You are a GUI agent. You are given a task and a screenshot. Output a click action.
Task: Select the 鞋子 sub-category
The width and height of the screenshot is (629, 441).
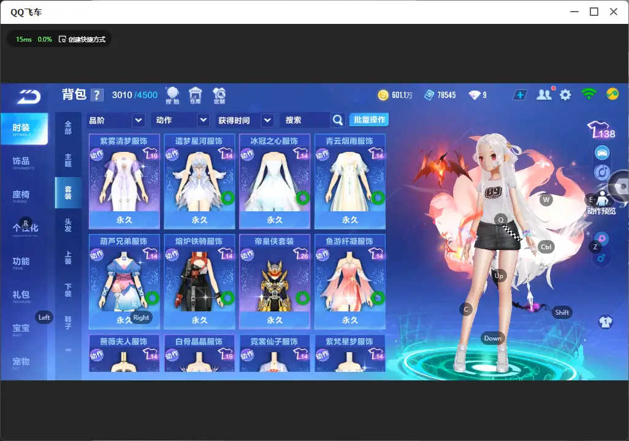[68, 323]
